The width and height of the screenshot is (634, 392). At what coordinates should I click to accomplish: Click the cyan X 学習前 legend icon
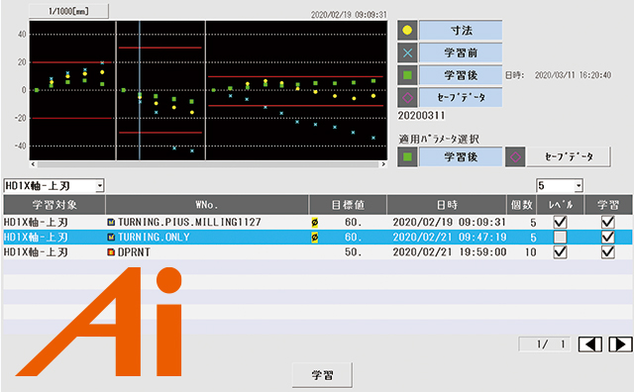pos(407,52)
